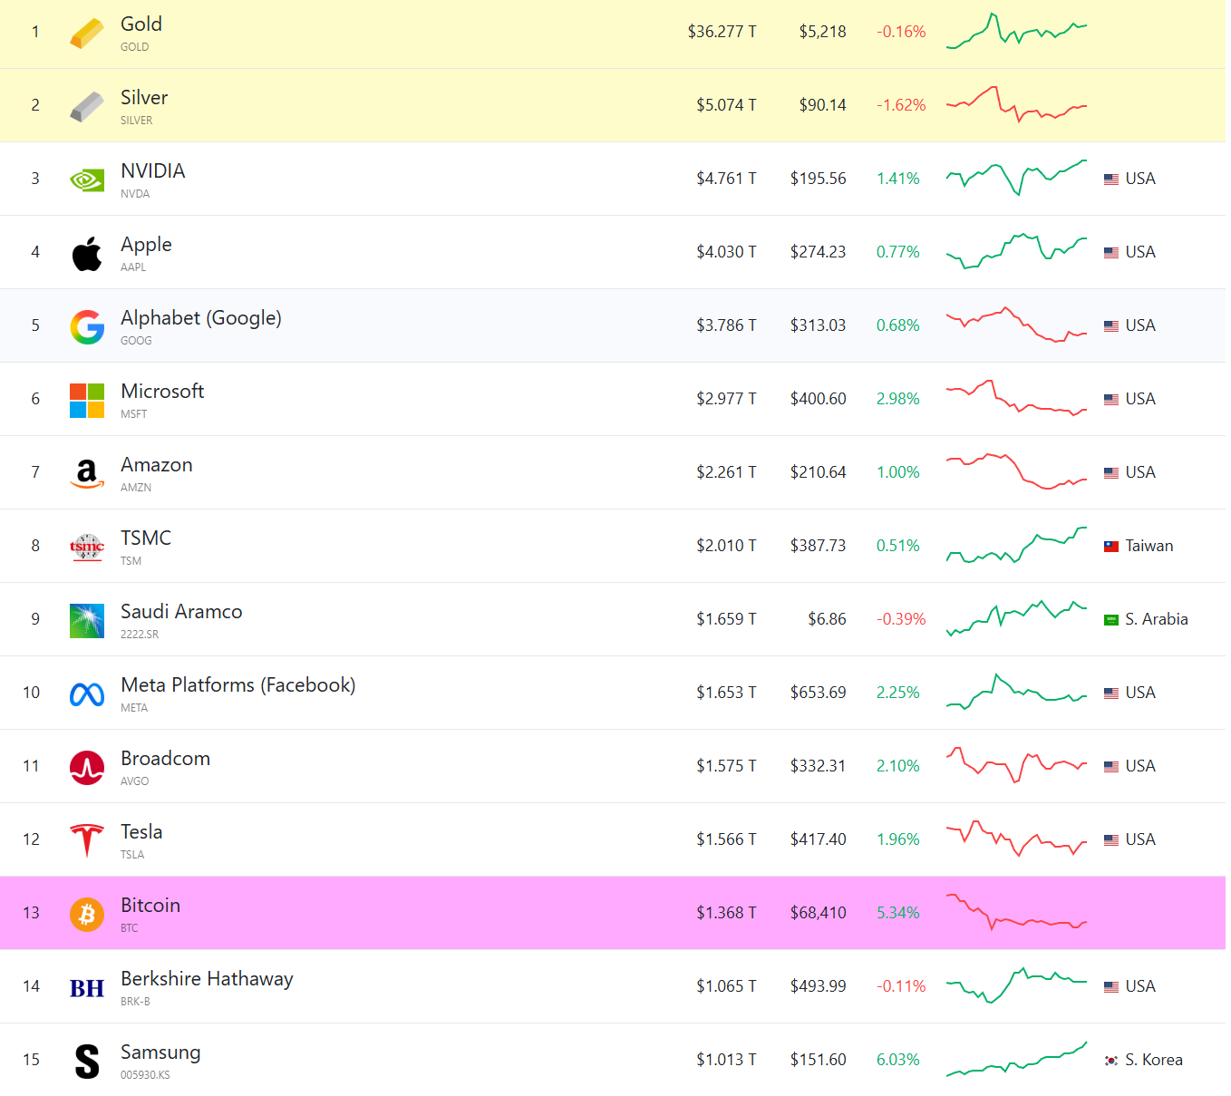
Task: Click the Taiwan country label
Action: click(1149, 546)
